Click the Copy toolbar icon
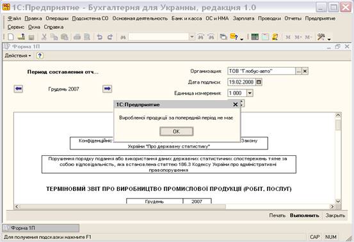This screenshot has width=354, height=242. click(54, 37)
